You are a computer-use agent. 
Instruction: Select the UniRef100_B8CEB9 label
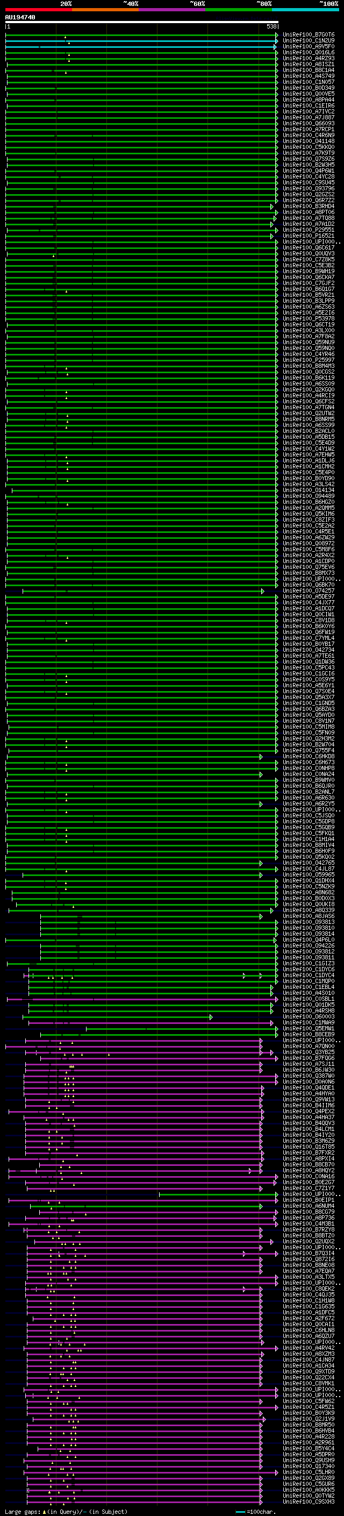[309, 1035]
